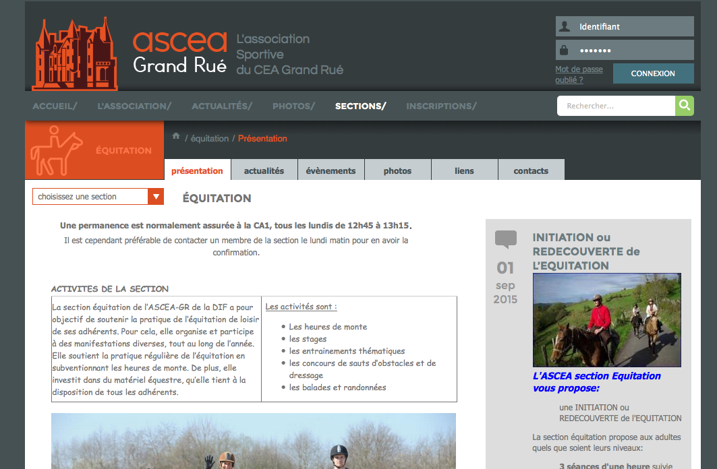Viewport: 717px width, 469px height.
Task: Click the green search magnifier icon
Action: [684, 106]
